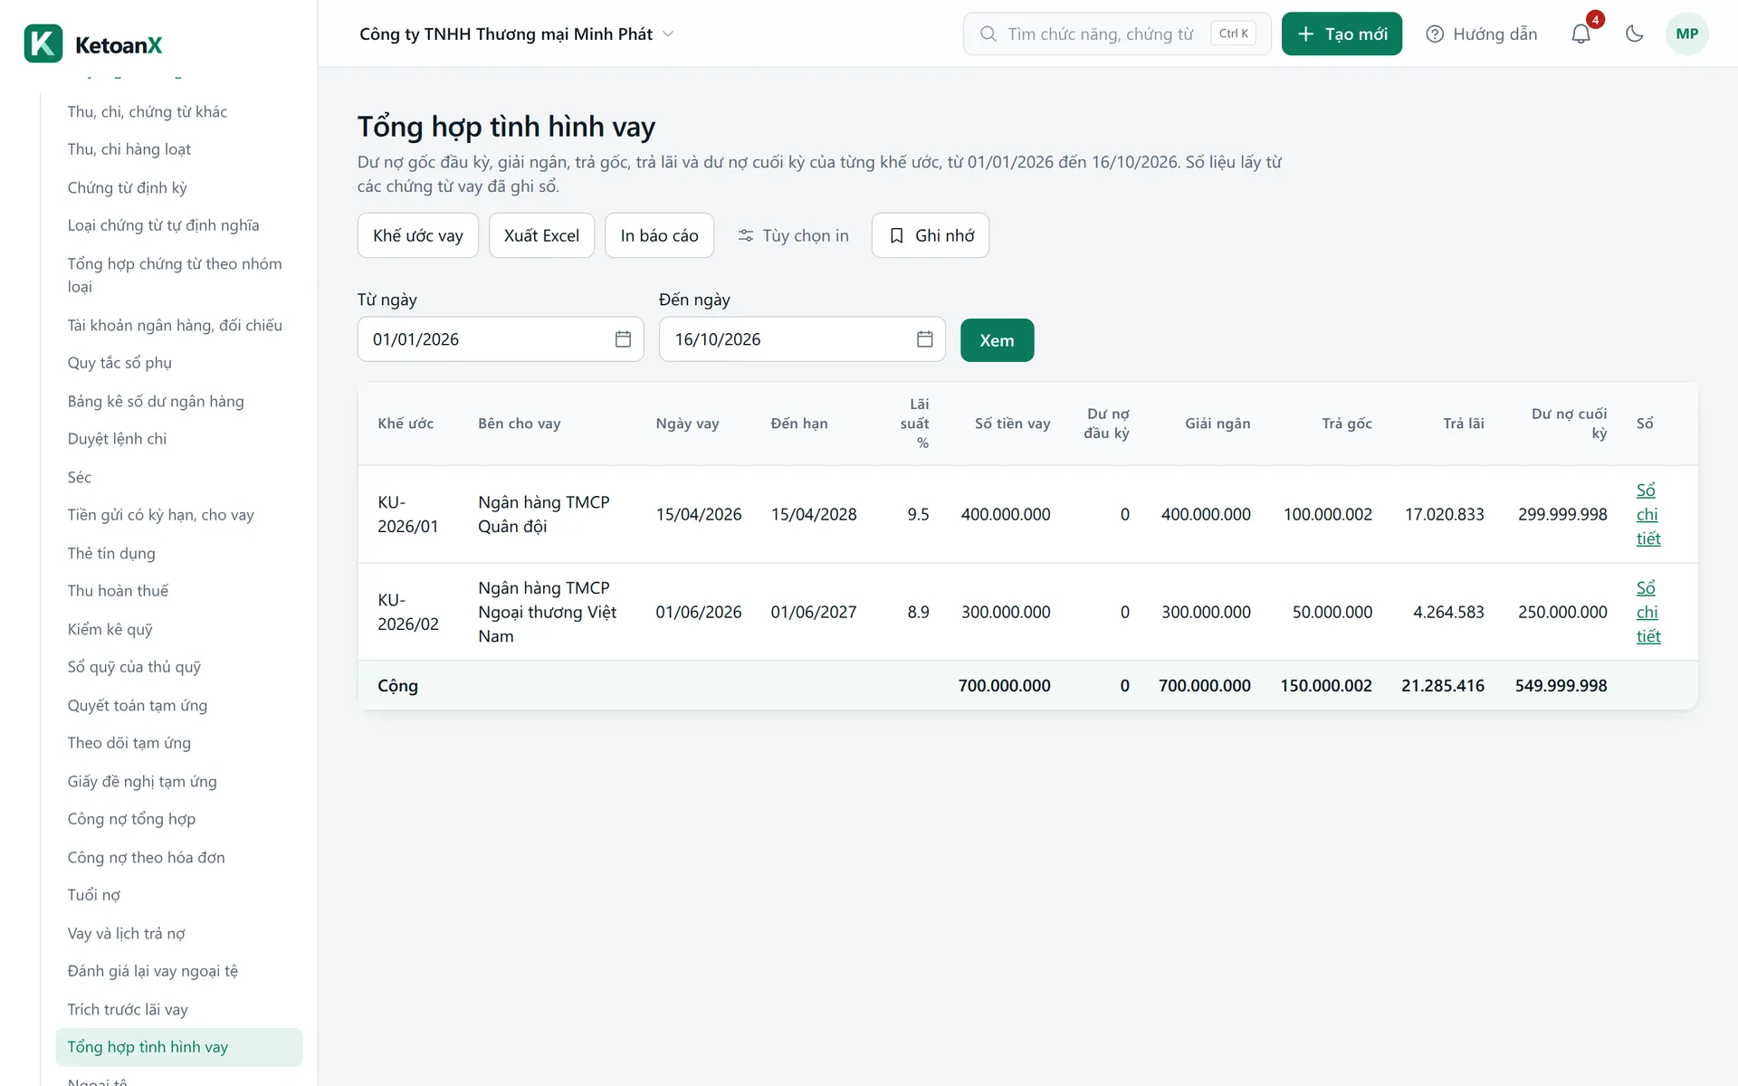
Task: Open Sổ chi tiết for KU-2026/02
Action: click(1647, 612)
